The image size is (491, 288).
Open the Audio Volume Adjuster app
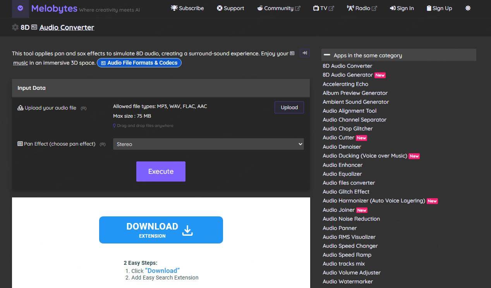pyautogui.click(x=352, y=273)
